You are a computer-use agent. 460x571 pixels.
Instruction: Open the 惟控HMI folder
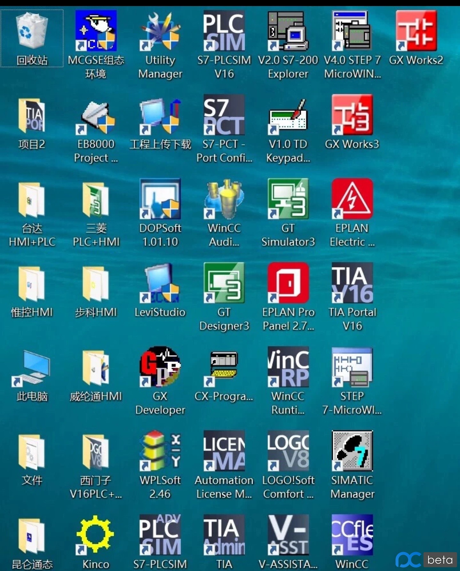32,284
